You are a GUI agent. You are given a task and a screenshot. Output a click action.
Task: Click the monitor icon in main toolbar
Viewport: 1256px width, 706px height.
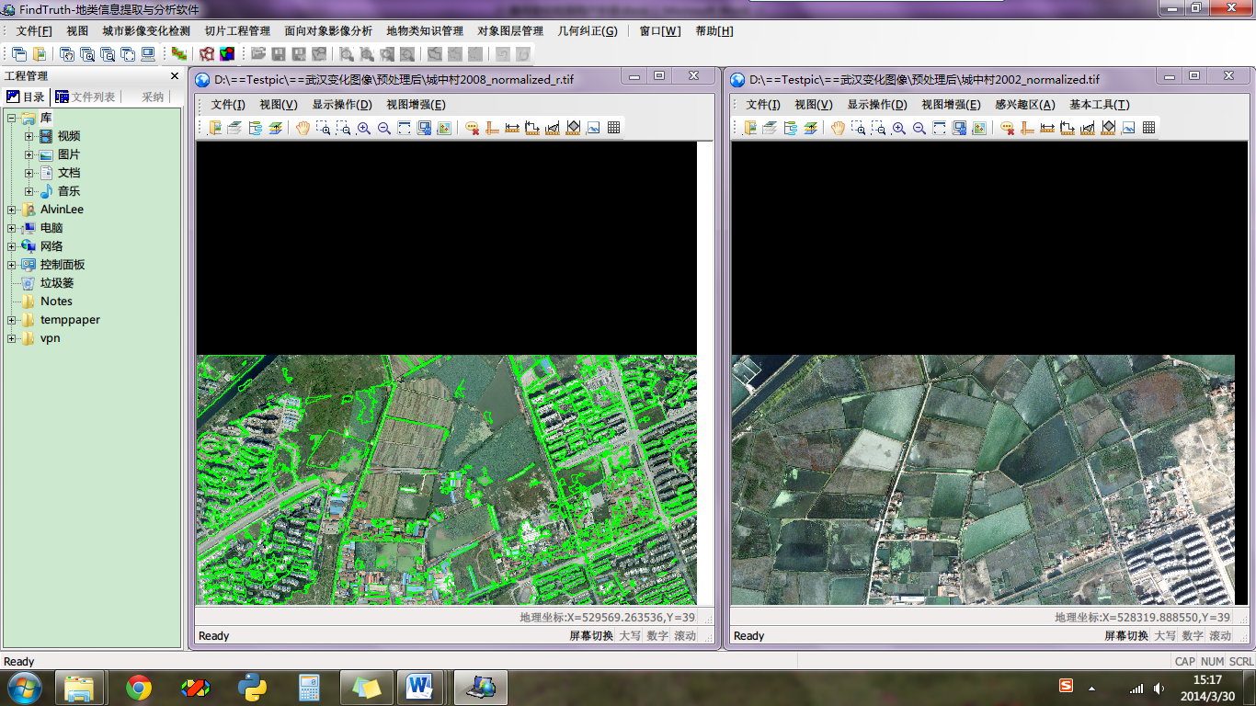148,54
